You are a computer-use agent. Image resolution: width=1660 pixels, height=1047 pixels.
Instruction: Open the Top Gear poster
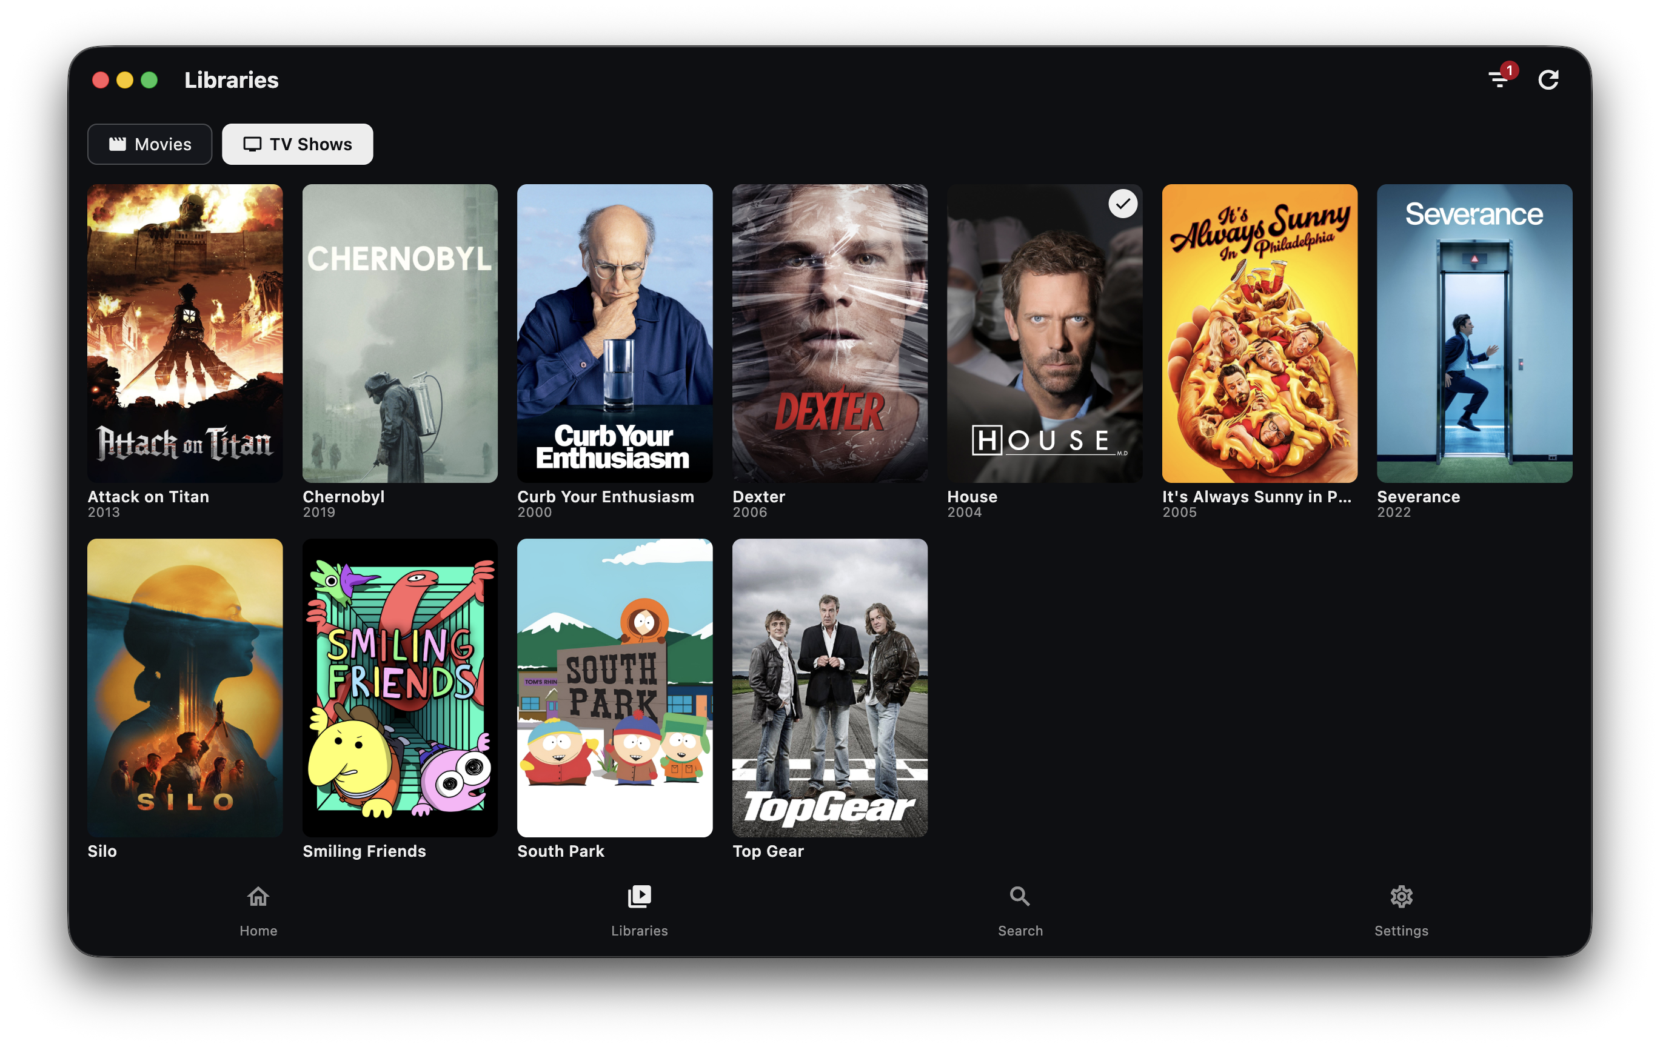click(830, 688)
